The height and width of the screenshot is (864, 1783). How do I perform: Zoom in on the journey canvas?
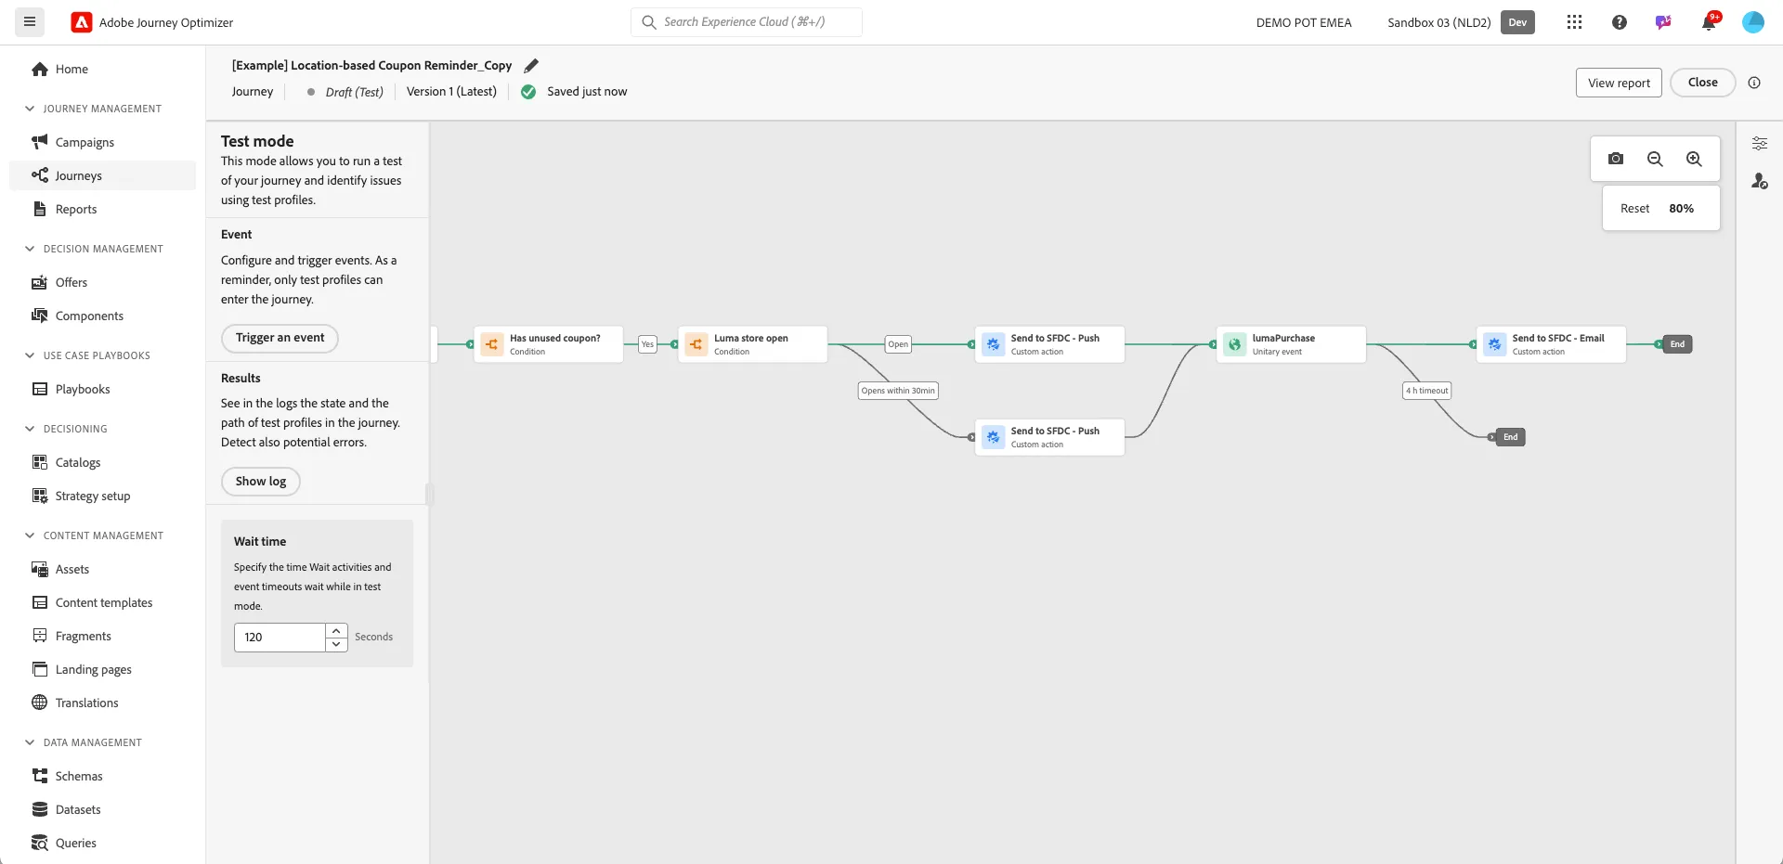1694,159
